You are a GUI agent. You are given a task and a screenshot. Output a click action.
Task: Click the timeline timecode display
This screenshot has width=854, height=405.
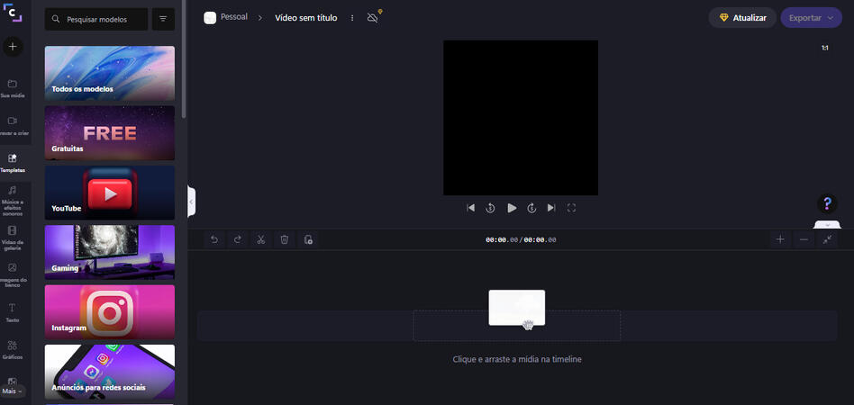tap(521, 239)
